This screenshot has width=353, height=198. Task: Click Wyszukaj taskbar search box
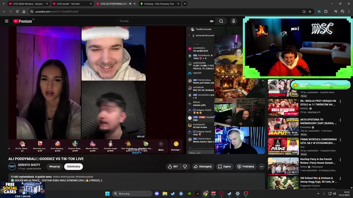click(132, 194)
